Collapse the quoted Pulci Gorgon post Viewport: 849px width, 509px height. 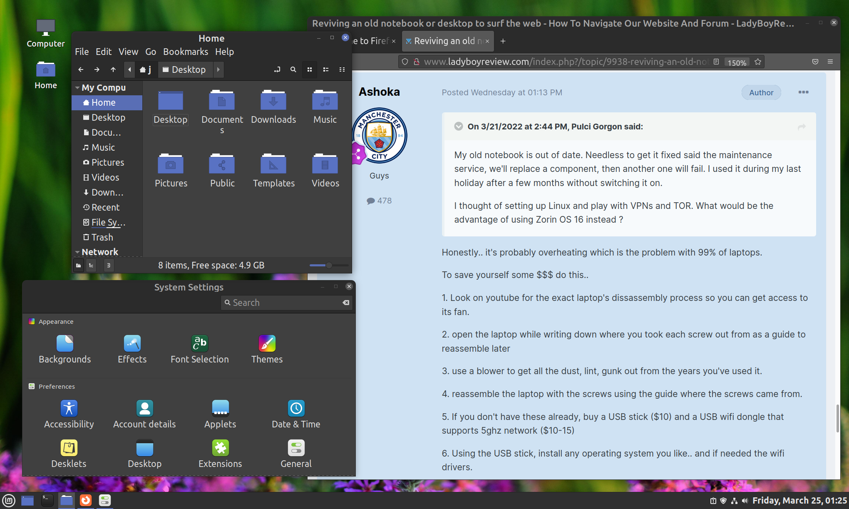[459, 126]
